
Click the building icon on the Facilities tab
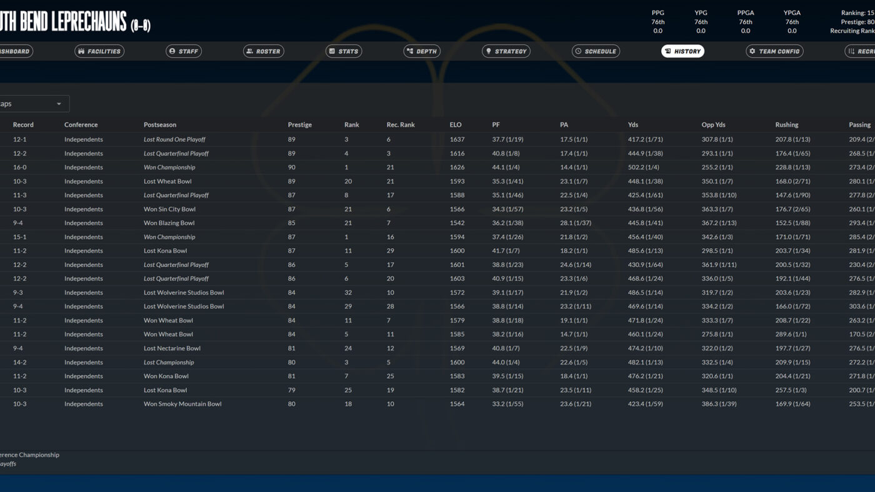coord(81,51)
